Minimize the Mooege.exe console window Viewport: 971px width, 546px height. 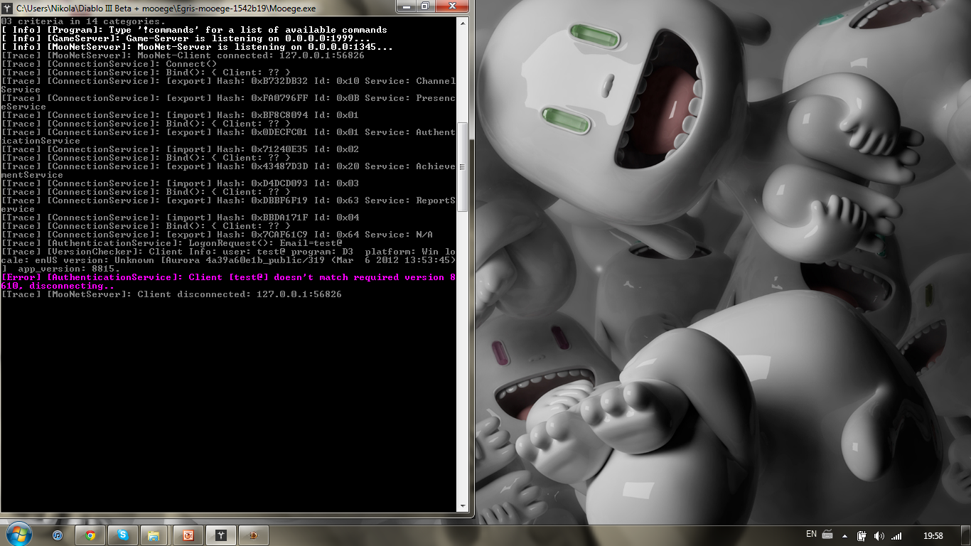pos(407,6)
